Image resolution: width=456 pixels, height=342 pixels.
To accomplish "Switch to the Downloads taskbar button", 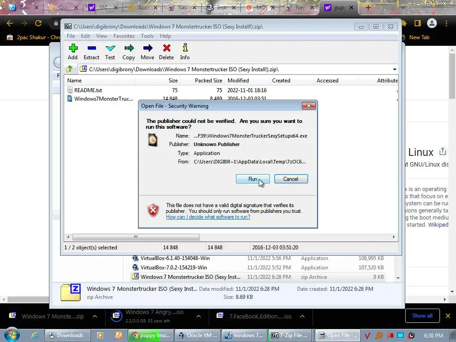I will tap(68, 335).
